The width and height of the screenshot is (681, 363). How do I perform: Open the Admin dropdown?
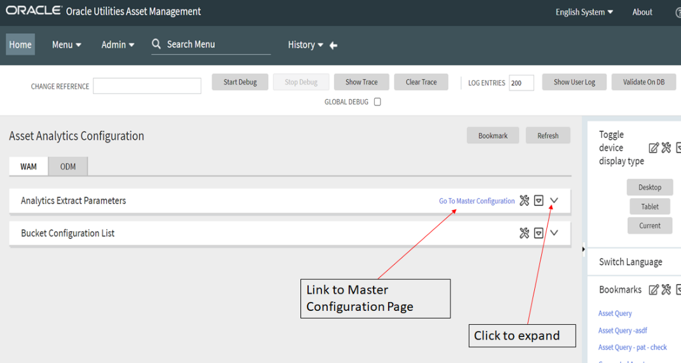coord(118,45)
